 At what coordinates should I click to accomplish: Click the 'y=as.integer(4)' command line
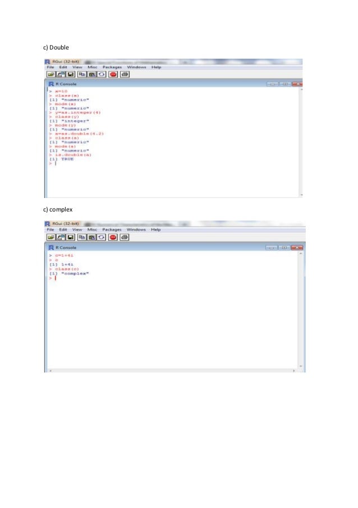pos(75,113)
